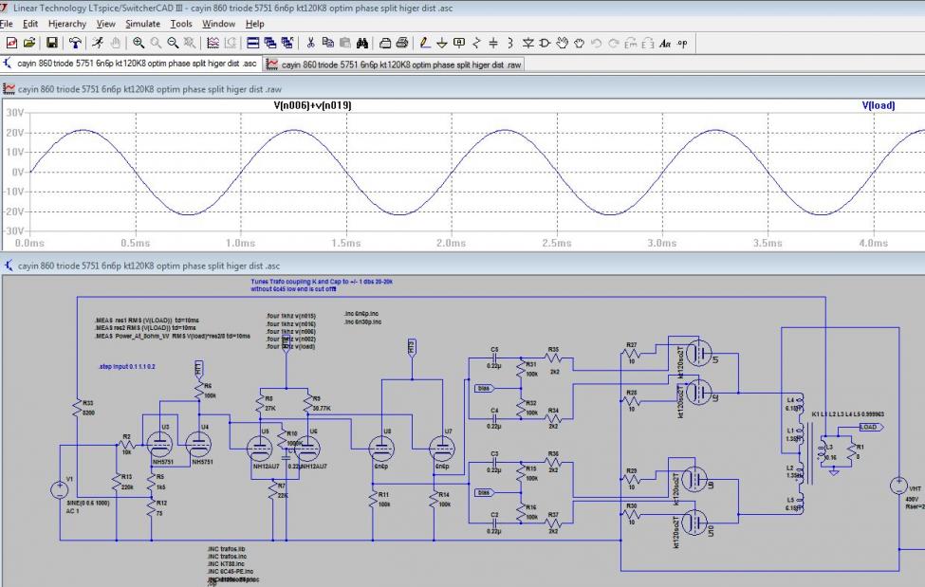Image resolution: width=925 pixels, height=587 pixels.
Task: Switch to the .raw waveform tab
Action: 394,64
